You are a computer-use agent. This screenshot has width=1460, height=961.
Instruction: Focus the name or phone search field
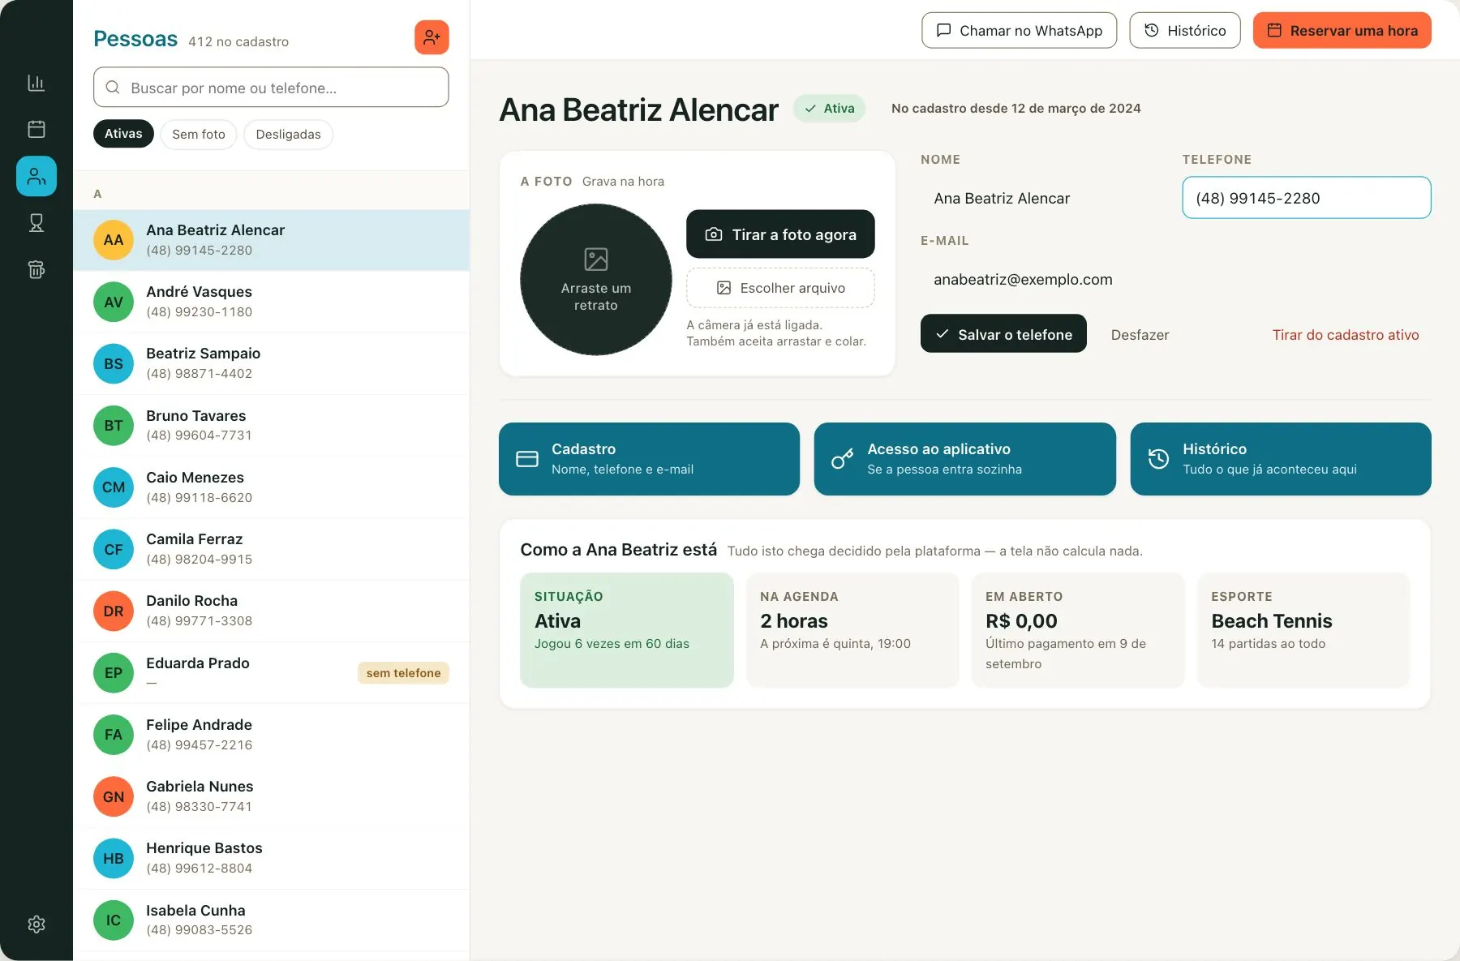click(271, 88)
